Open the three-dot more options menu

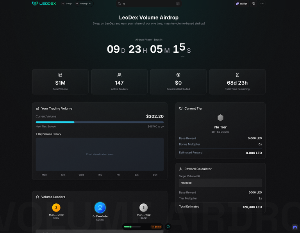[x=262, y=4]
